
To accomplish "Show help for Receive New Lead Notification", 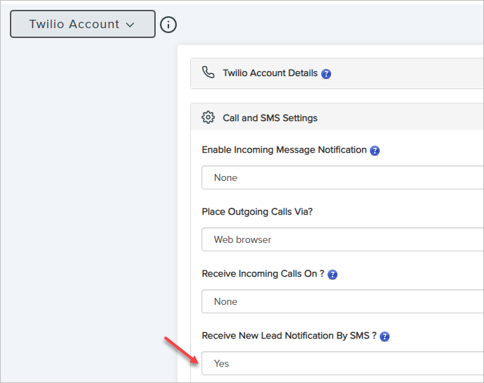I will [x=385, y=337].
